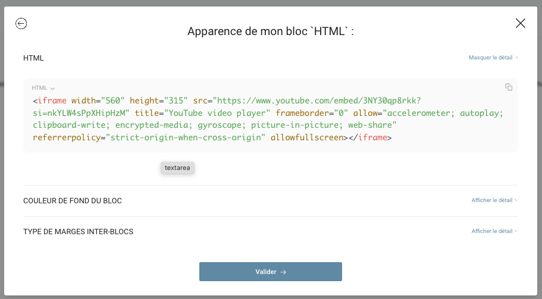This screenshot has width=542, height=299.
Task: Go back with the circled arrow icon
Action: coord(21,23)
